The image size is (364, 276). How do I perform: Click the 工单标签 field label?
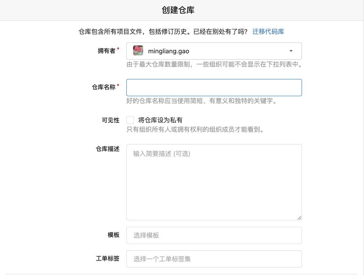click(107, 259)
